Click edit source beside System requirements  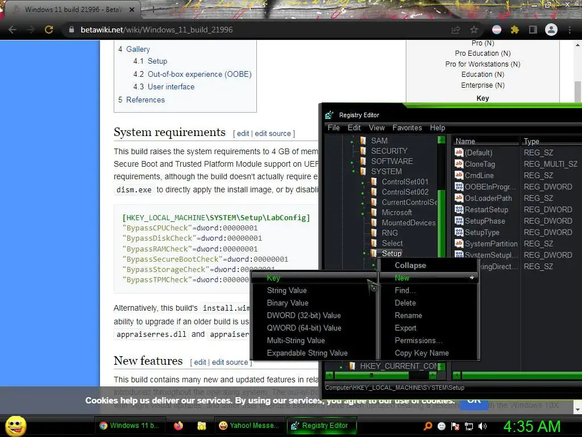click(x=273, y=133)
